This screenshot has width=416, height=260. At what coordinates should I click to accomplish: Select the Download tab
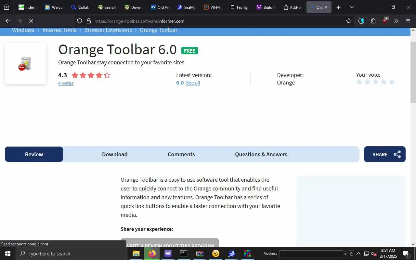click(115, 154)
